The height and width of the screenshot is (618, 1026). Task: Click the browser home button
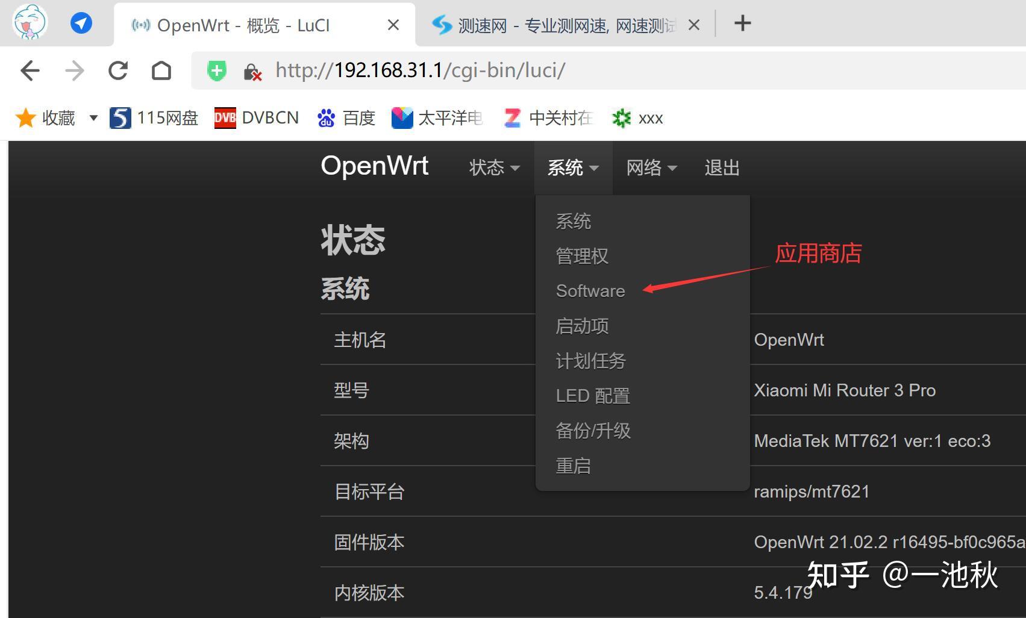pyautogui.click(x=161, y=70)
